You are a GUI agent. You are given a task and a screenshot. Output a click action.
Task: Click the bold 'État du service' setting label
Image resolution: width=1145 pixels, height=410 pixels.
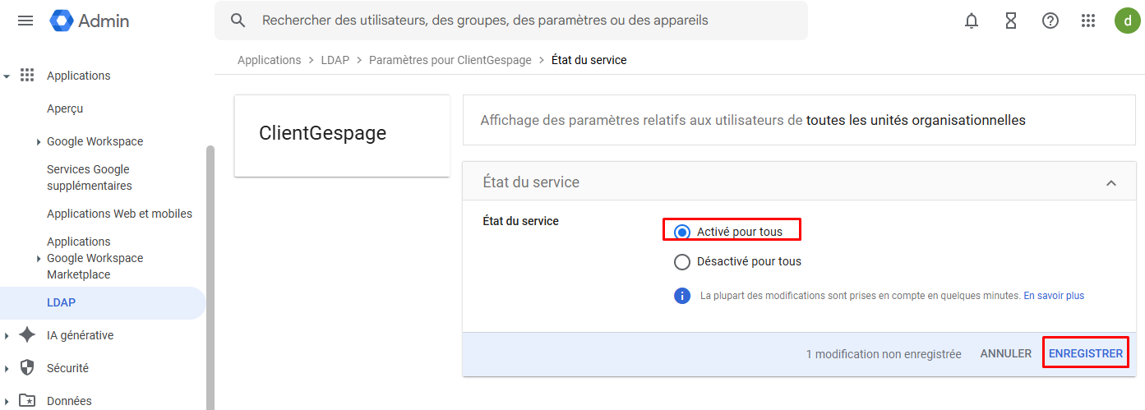[x=520, y=221]
